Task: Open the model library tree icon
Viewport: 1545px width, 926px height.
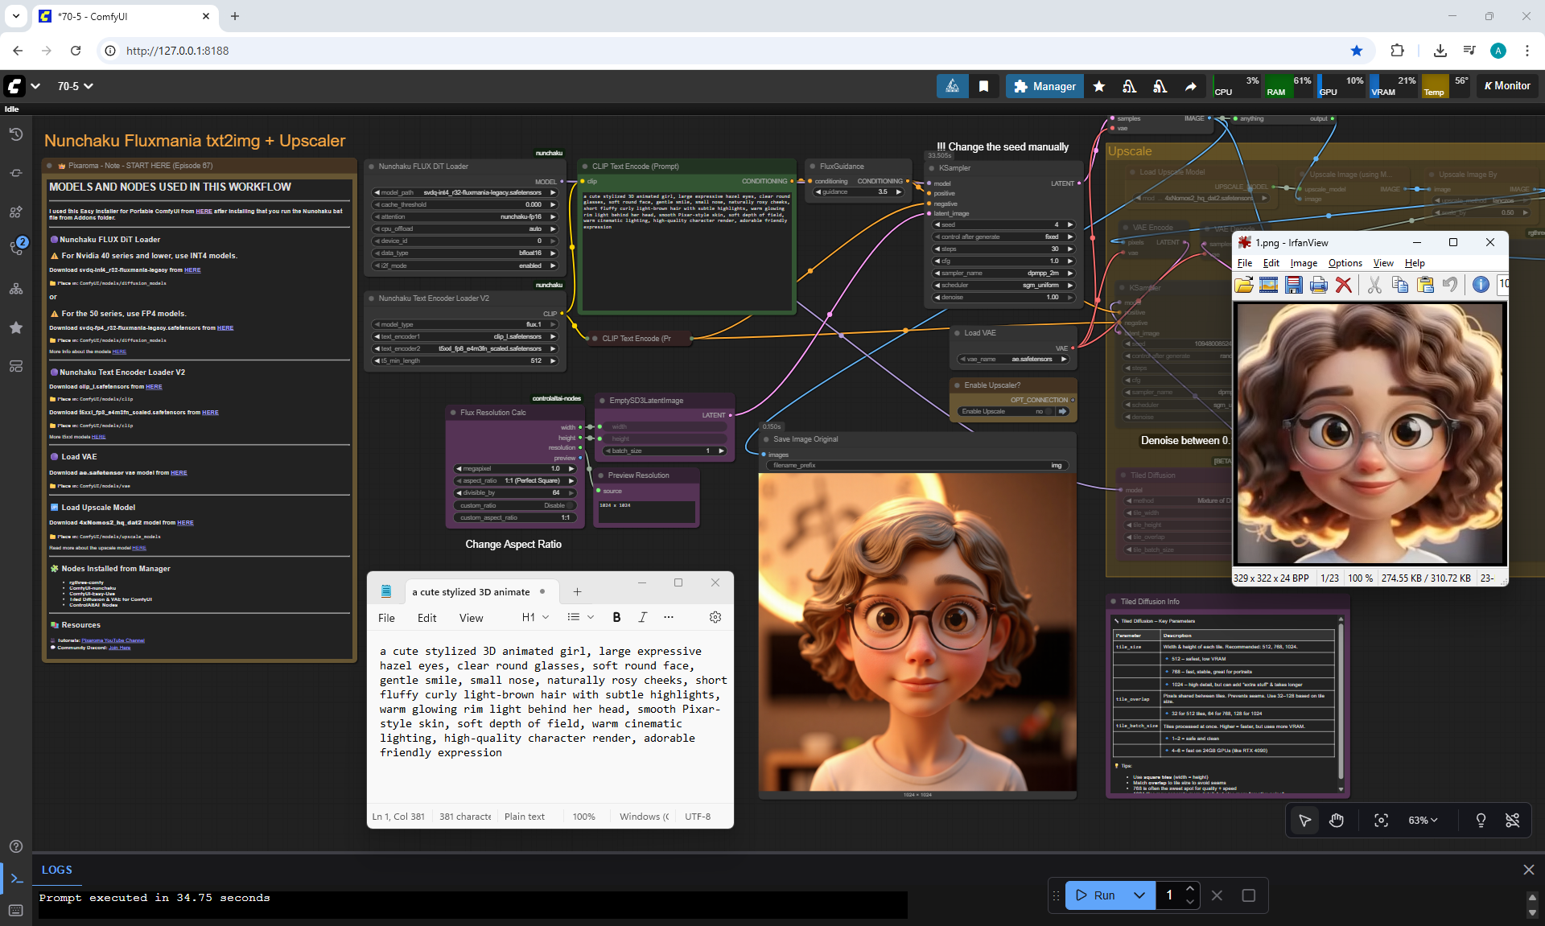Action: 15,289
